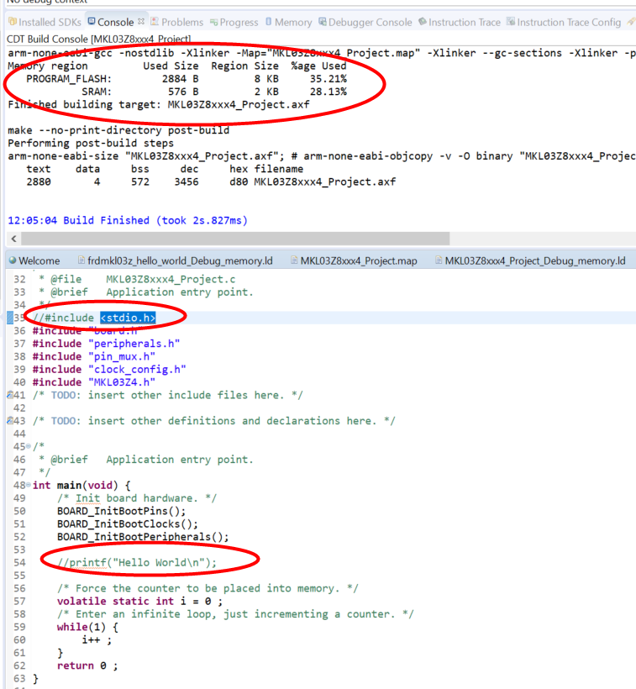The image size is (636, 689).
Task: Click the Finished building target line
Action: pos(159,104)
